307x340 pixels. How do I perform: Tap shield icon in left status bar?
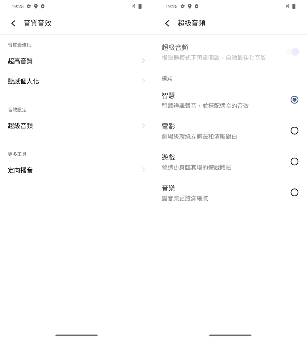pos(43,6)
